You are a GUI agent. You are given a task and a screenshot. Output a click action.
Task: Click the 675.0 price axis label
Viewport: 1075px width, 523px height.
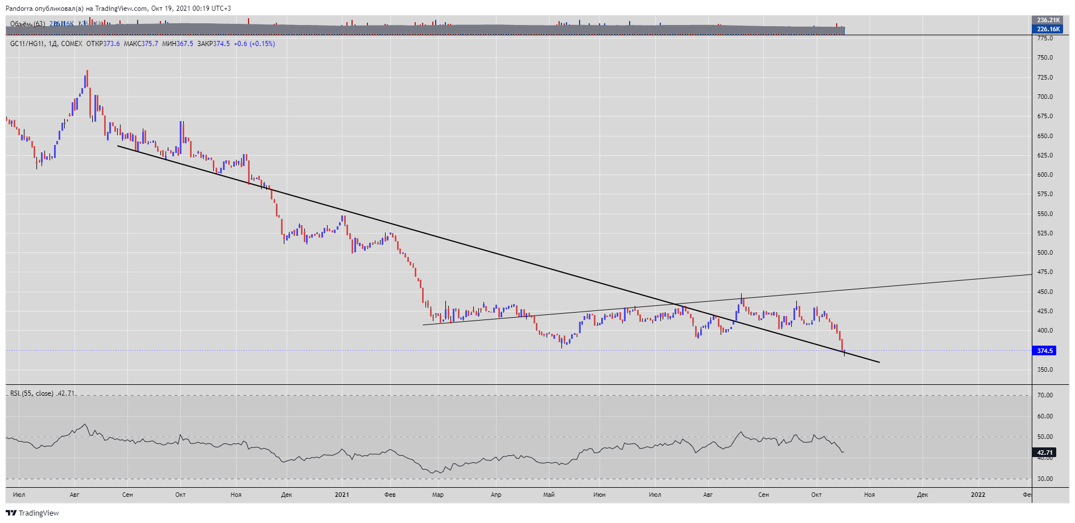tap(1045, 116)
